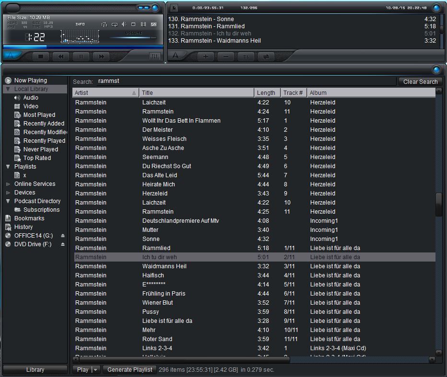Select track Du Riechst So Gut

[254, 166]
